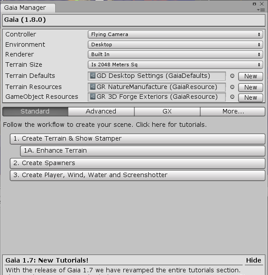Screen dimensions: 268x275
Task: Close the Gaia Manager window
Action: (x=262, y=4)
